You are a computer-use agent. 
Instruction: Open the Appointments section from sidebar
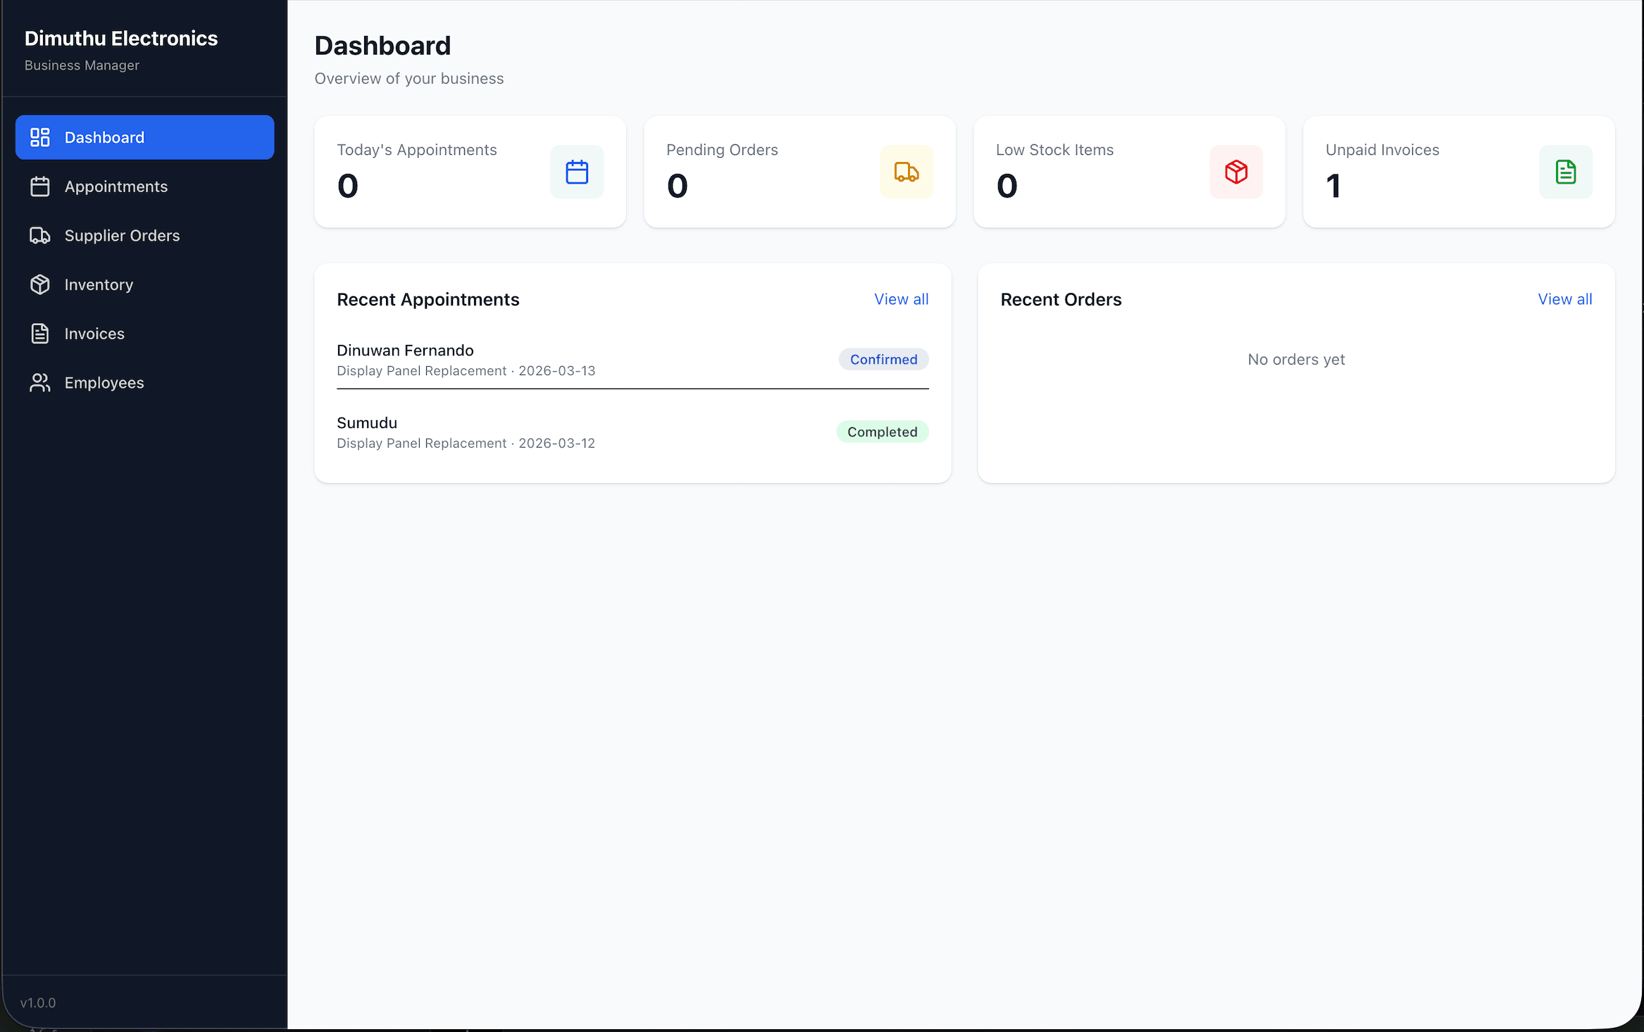click(116, 186)
